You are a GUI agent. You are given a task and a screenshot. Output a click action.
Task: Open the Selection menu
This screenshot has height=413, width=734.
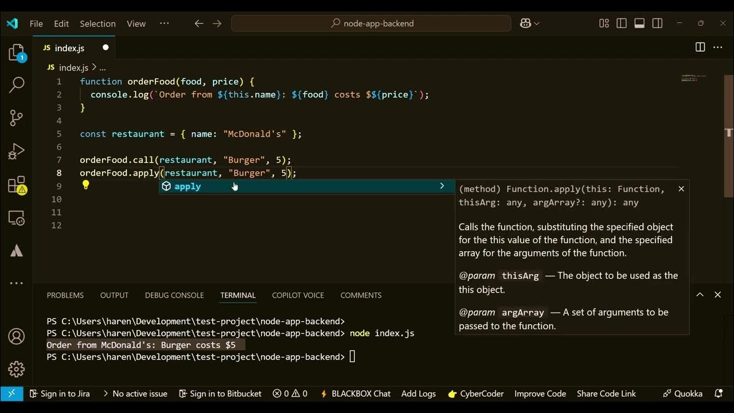coord(97,24)
